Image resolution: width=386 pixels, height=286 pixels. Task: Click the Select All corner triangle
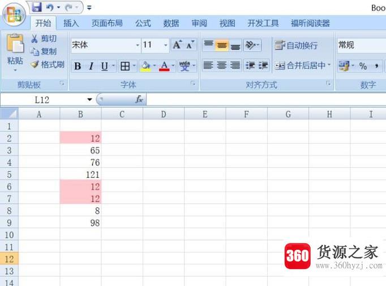click(10, 114)
